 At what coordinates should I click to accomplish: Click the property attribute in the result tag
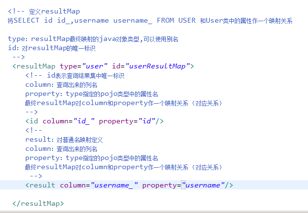[x=160, y=185]
